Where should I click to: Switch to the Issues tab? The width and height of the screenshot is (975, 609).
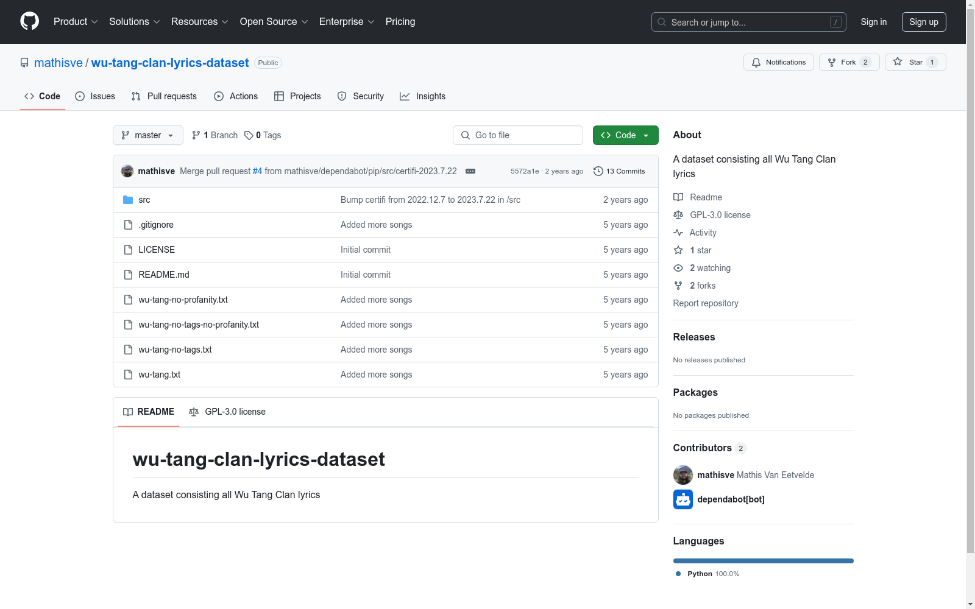(95, 96)
